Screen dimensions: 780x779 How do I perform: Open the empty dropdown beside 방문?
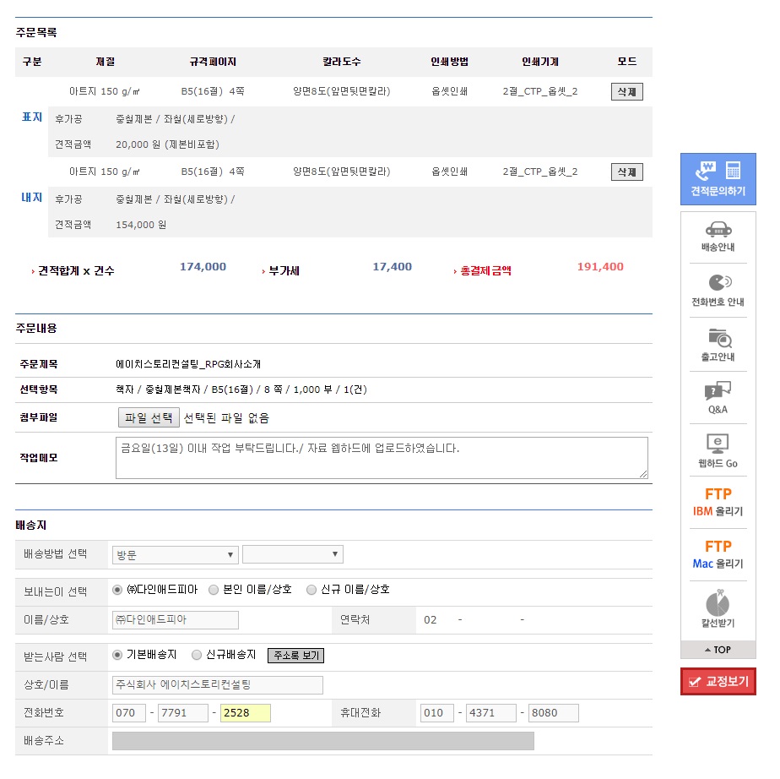(x=292, y=555)
